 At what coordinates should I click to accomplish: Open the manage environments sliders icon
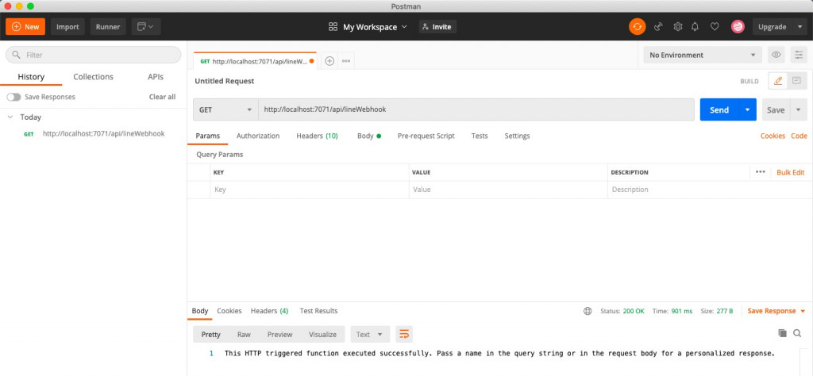pos(799,55)
